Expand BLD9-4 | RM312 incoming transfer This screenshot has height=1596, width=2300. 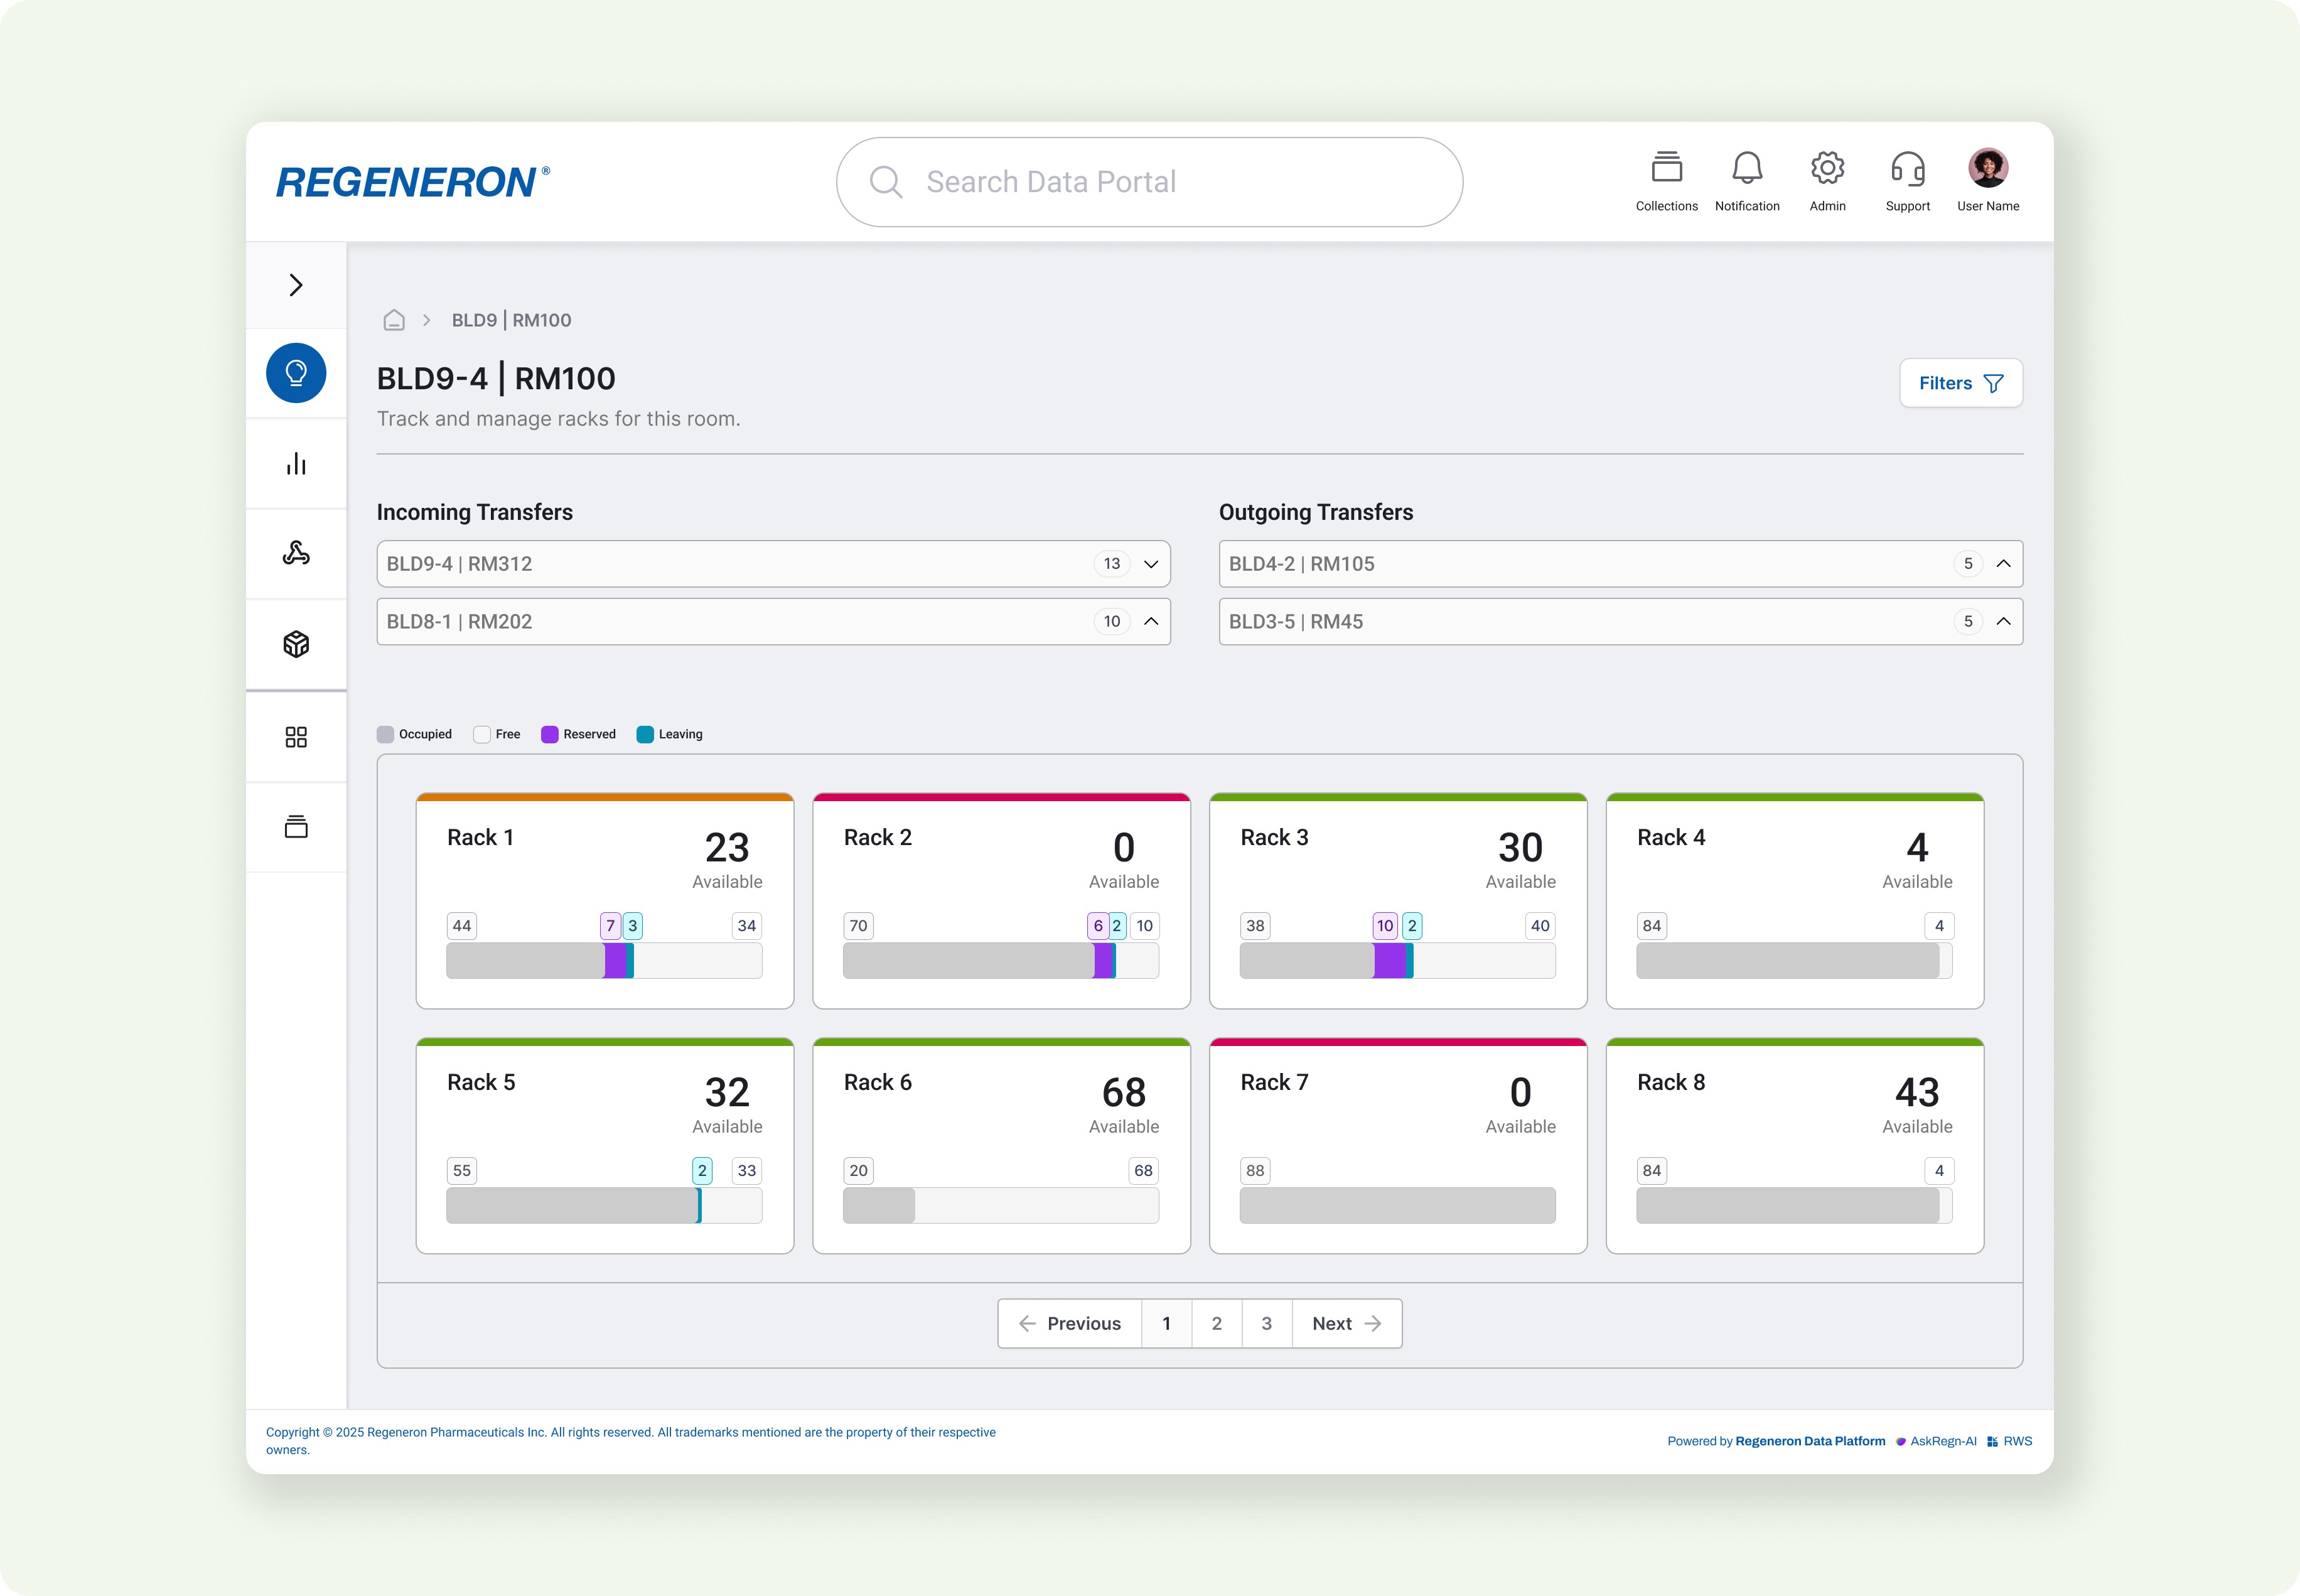coord(1151,564)
